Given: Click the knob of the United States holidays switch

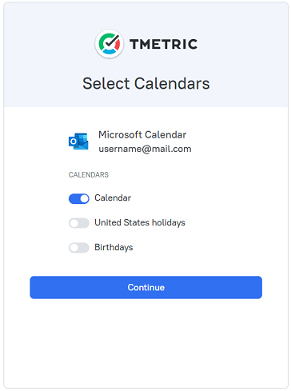Looking at the screenshot, I should pos(74,223).
